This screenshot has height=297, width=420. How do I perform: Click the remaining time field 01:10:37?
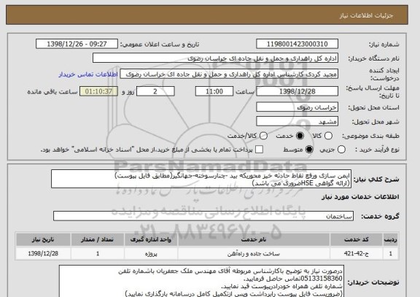coord(98,91)
